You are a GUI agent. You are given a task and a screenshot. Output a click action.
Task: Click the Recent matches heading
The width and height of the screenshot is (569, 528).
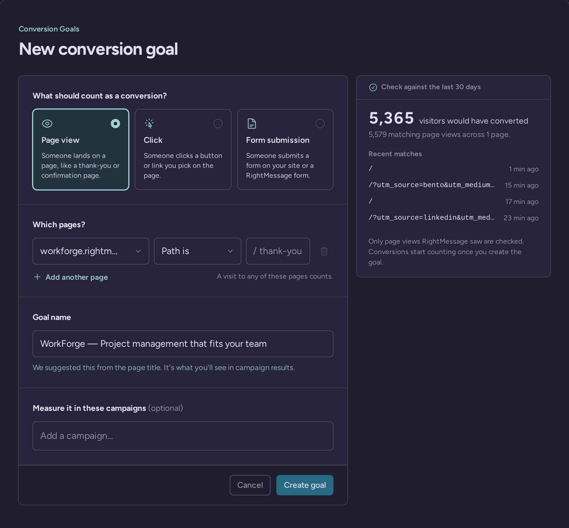tap(395, 154)
